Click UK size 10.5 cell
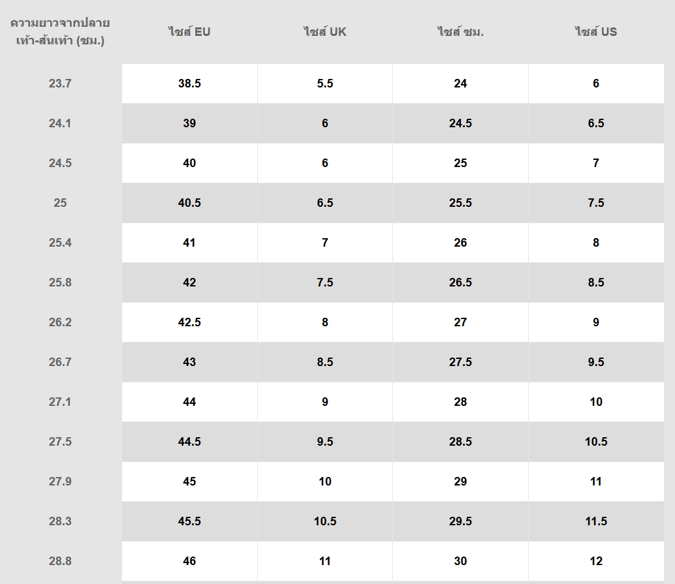The height and width of the screenshot is (584, 675). tap(325, 521)
